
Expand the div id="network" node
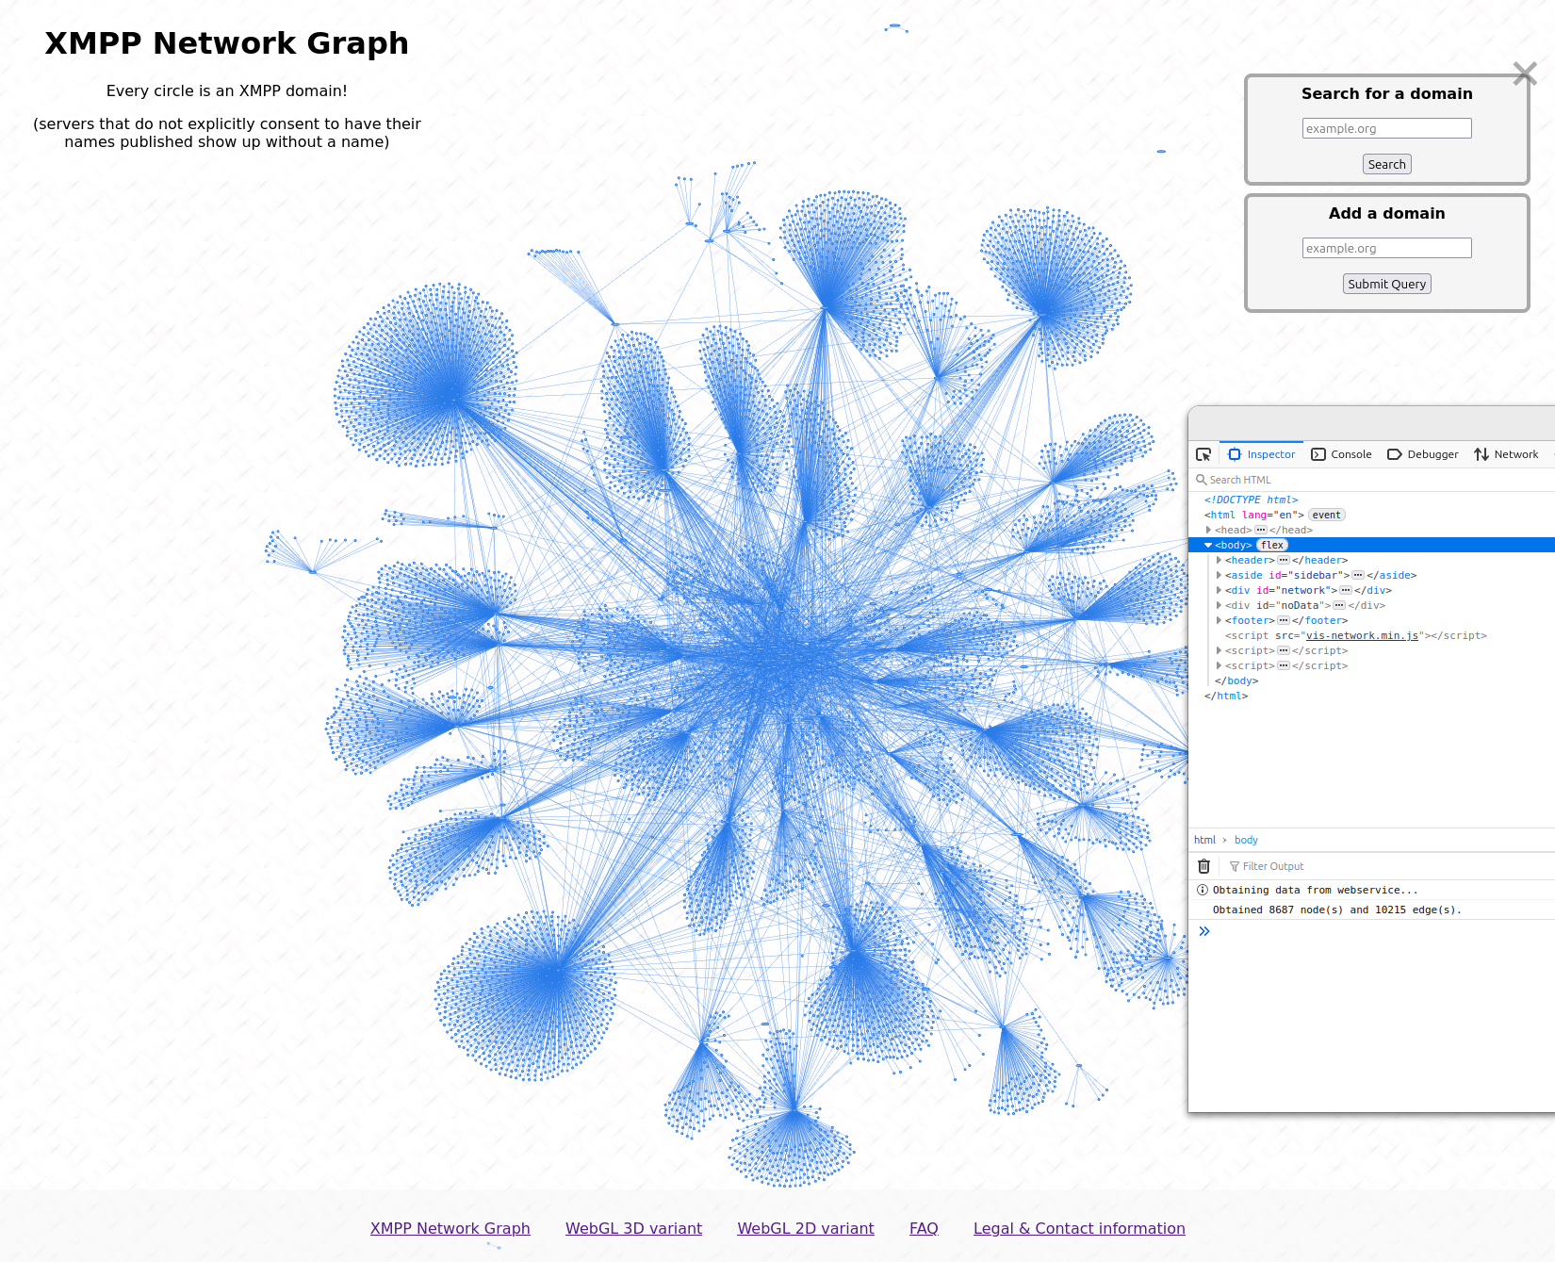click(1219, 590)
